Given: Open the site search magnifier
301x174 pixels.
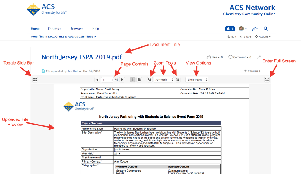Looking at the screenshot, I should (266, 29).
